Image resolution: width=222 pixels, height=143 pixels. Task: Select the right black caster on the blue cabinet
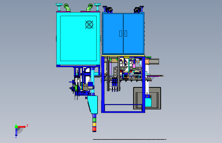tap(137, 10)
